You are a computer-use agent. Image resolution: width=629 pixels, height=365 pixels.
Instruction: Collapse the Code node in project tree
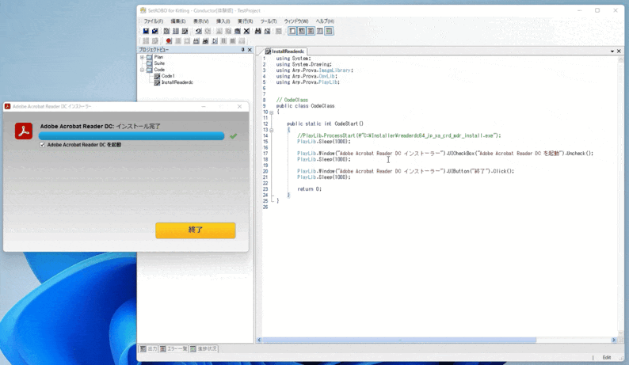click(x=142, y=70)
